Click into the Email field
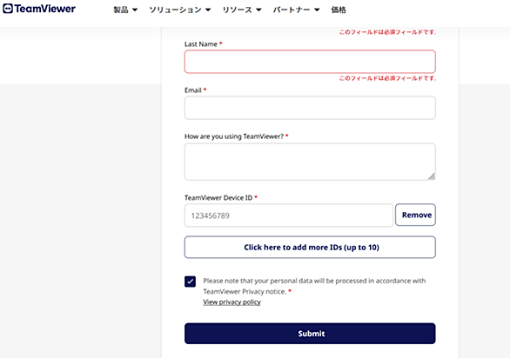This screenshot has width=510, height=358. pos(310,108)
